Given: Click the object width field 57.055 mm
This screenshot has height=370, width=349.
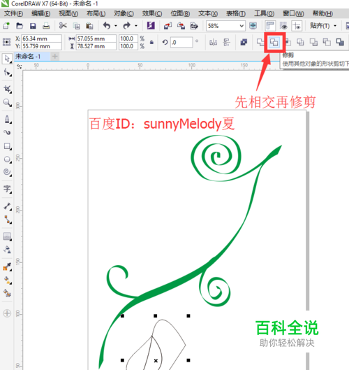Looking at the screenshot, I should pyautogui.click(x=96, y=38).
